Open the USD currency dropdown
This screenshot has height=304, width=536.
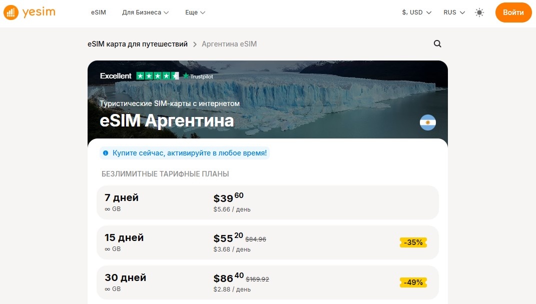[416, 12]
